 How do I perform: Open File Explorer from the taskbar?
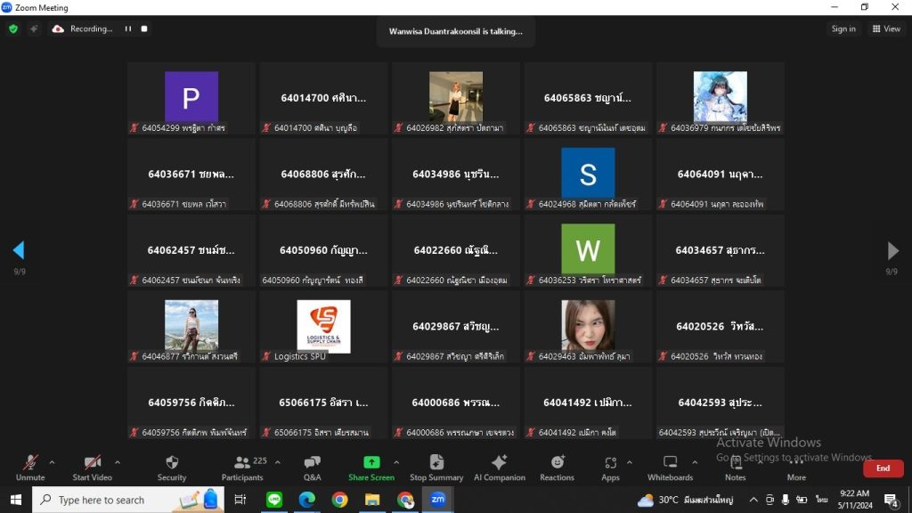(x=372, y=500)
